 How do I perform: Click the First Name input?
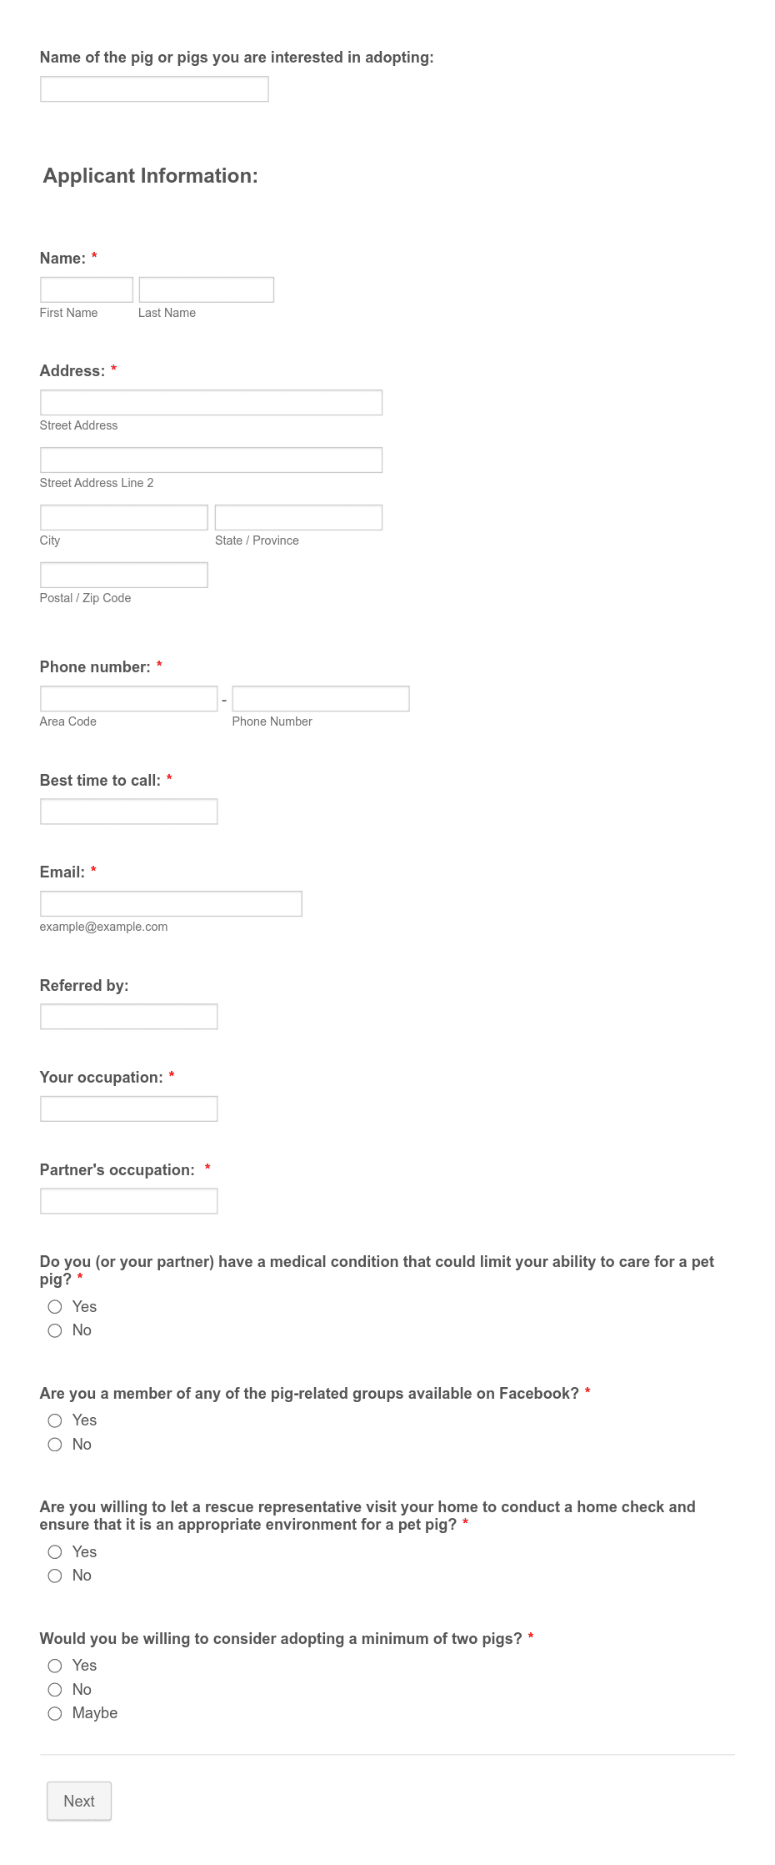tap(86, 289)
